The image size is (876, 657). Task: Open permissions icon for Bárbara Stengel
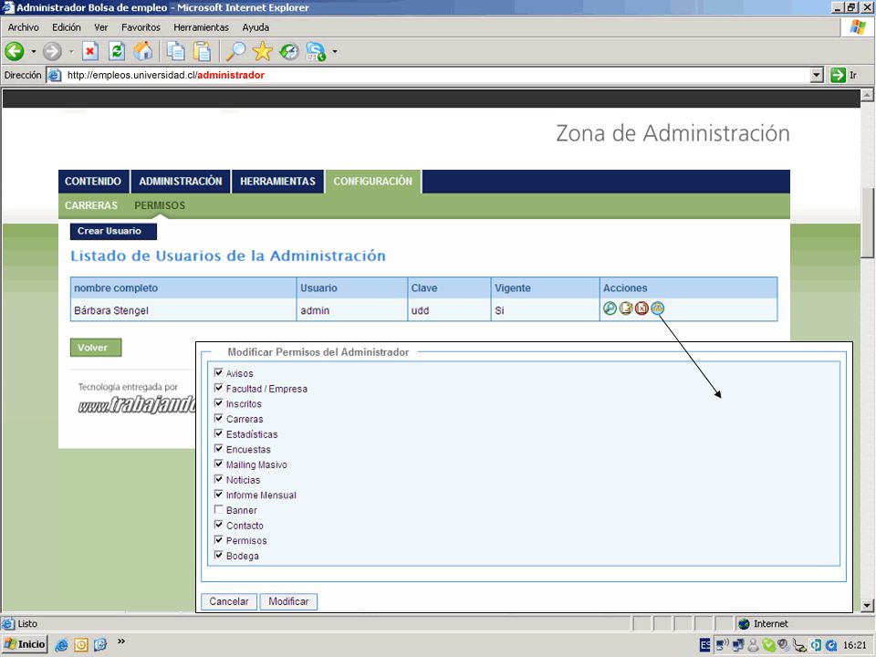(x=658, y=308)
